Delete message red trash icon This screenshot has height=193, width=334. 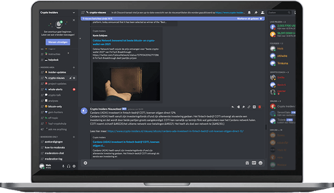coord(259,107)
